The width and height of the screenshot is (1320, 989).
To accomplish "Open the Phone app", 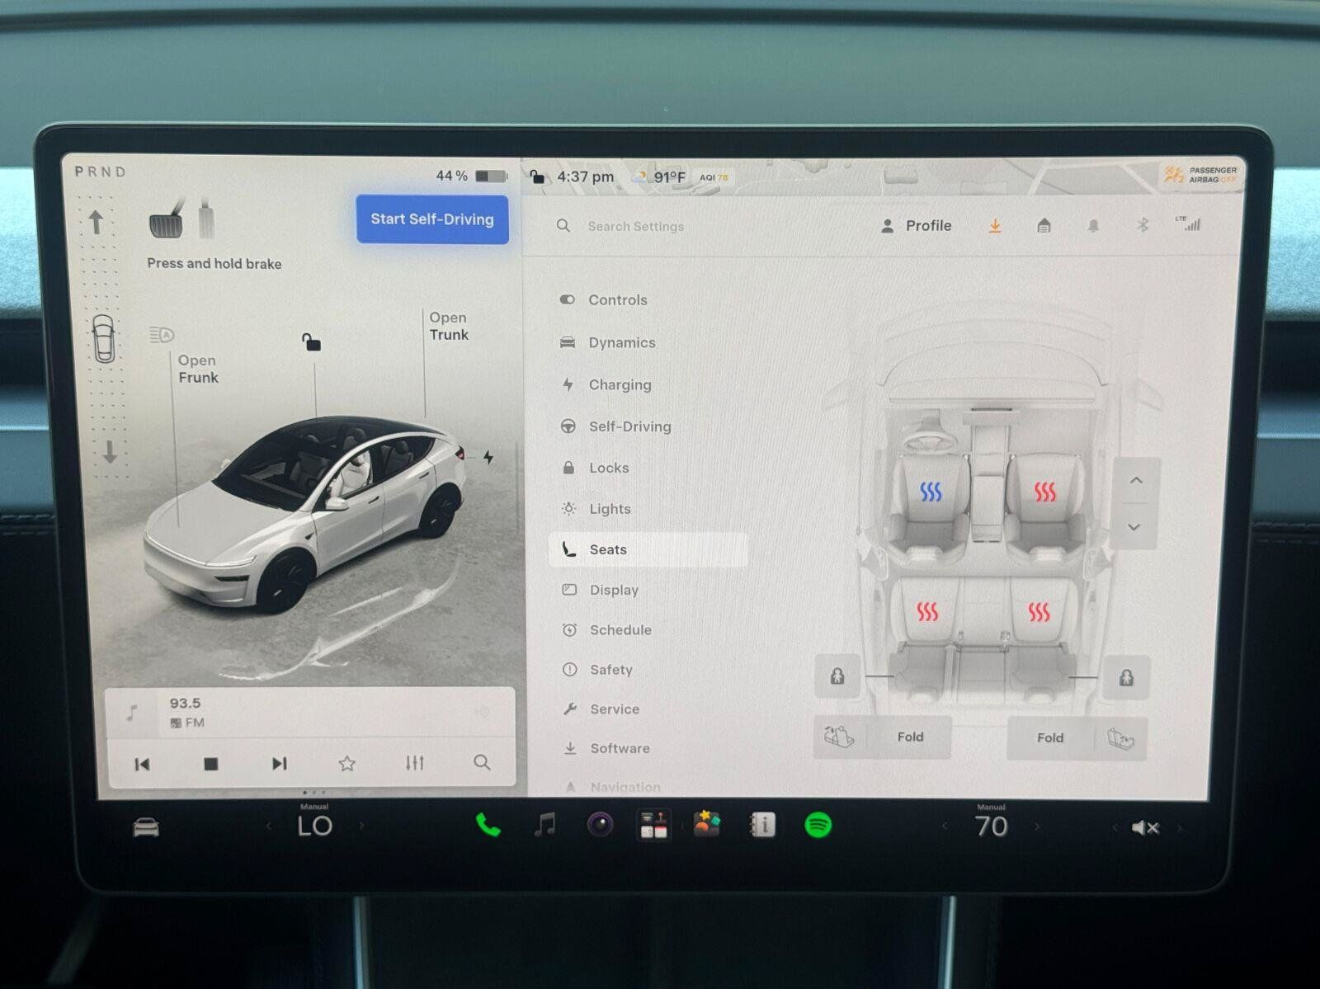I will (488, 825).
